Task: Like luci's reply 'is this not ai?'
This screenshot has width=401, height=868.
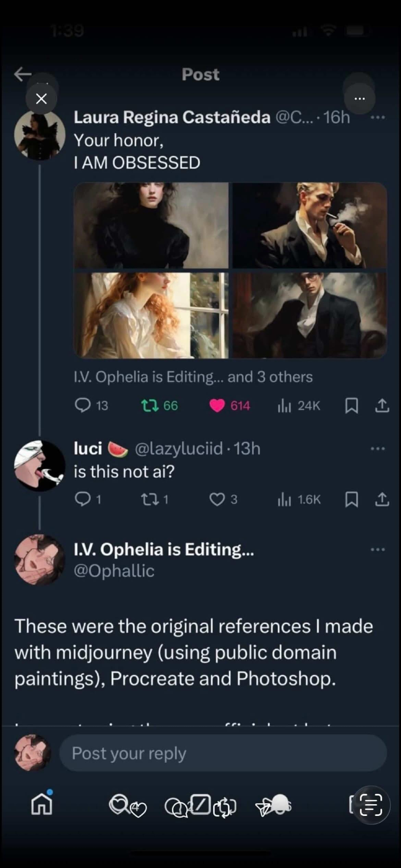Action: tap(217, 500)
